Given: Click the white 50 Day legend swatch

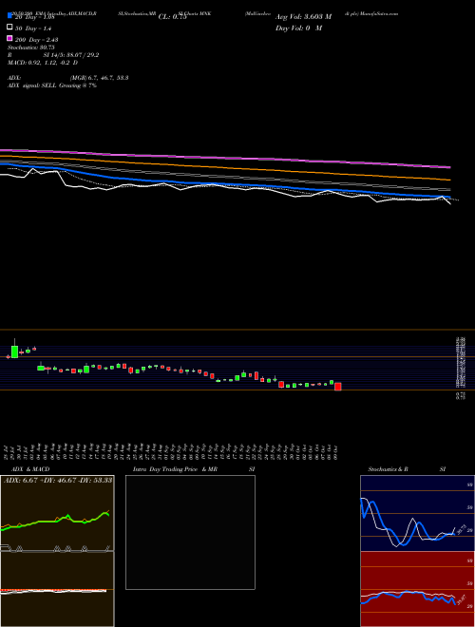Looking at the screenshot, I should [x=9, y=28].
